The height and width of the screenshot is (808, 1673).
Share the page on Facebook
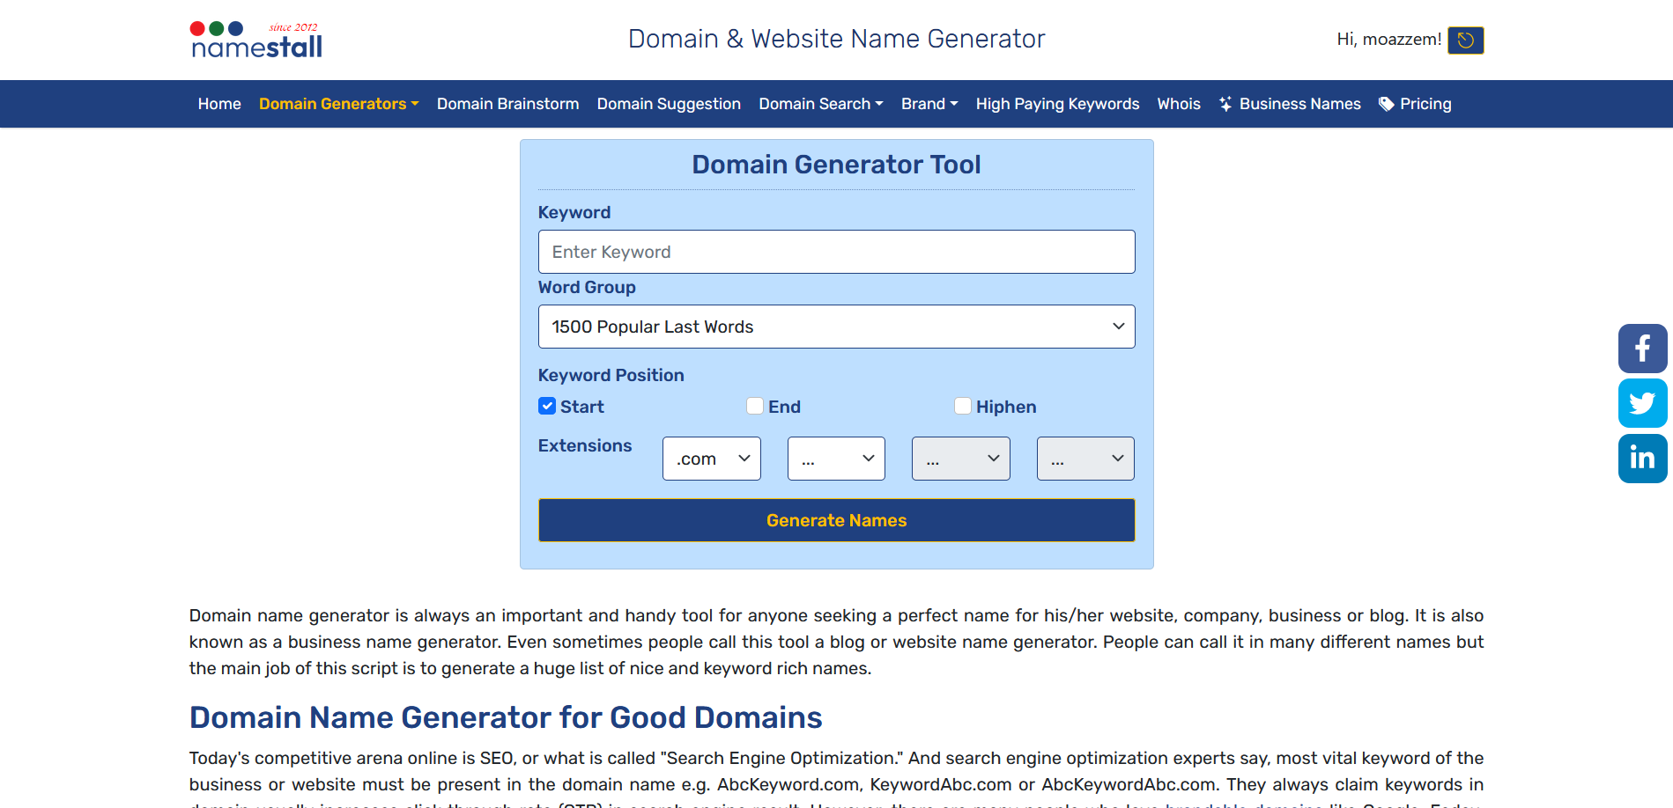[1641, 349]
